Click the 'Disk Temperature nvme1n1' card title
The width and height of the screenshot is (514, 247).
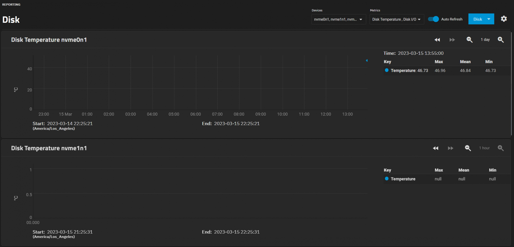point(49,148)
